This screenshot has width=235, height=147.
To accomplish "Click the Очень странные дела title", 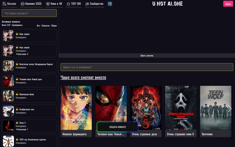I will (x=144, y=134).
